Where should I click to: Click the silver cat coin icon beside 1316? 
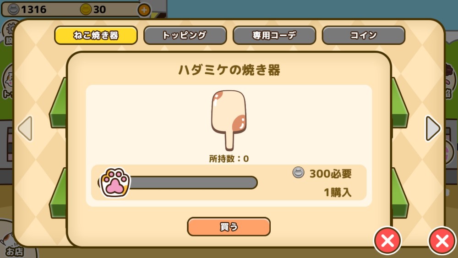pyautogui.click(x=13, y=9)
